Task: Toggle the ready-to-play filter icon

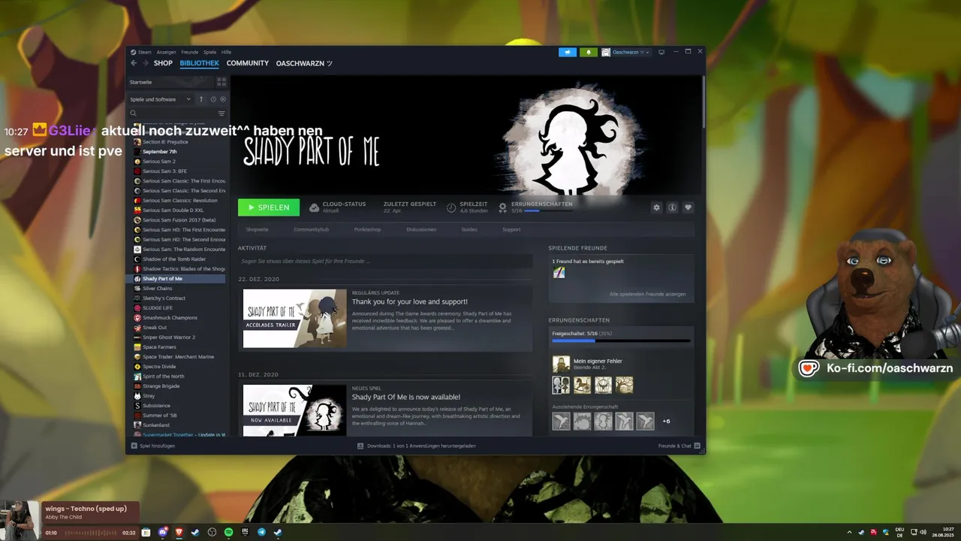Action: coord(223,99)
